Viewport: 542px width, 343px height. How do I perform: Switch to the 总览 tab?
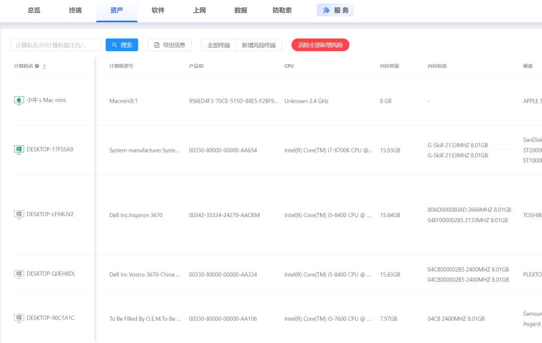tap(34, 10)
